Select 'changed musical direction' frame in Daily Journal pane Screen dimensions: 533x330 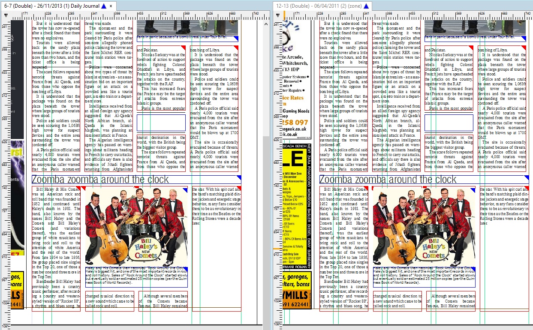coord(109,301)
